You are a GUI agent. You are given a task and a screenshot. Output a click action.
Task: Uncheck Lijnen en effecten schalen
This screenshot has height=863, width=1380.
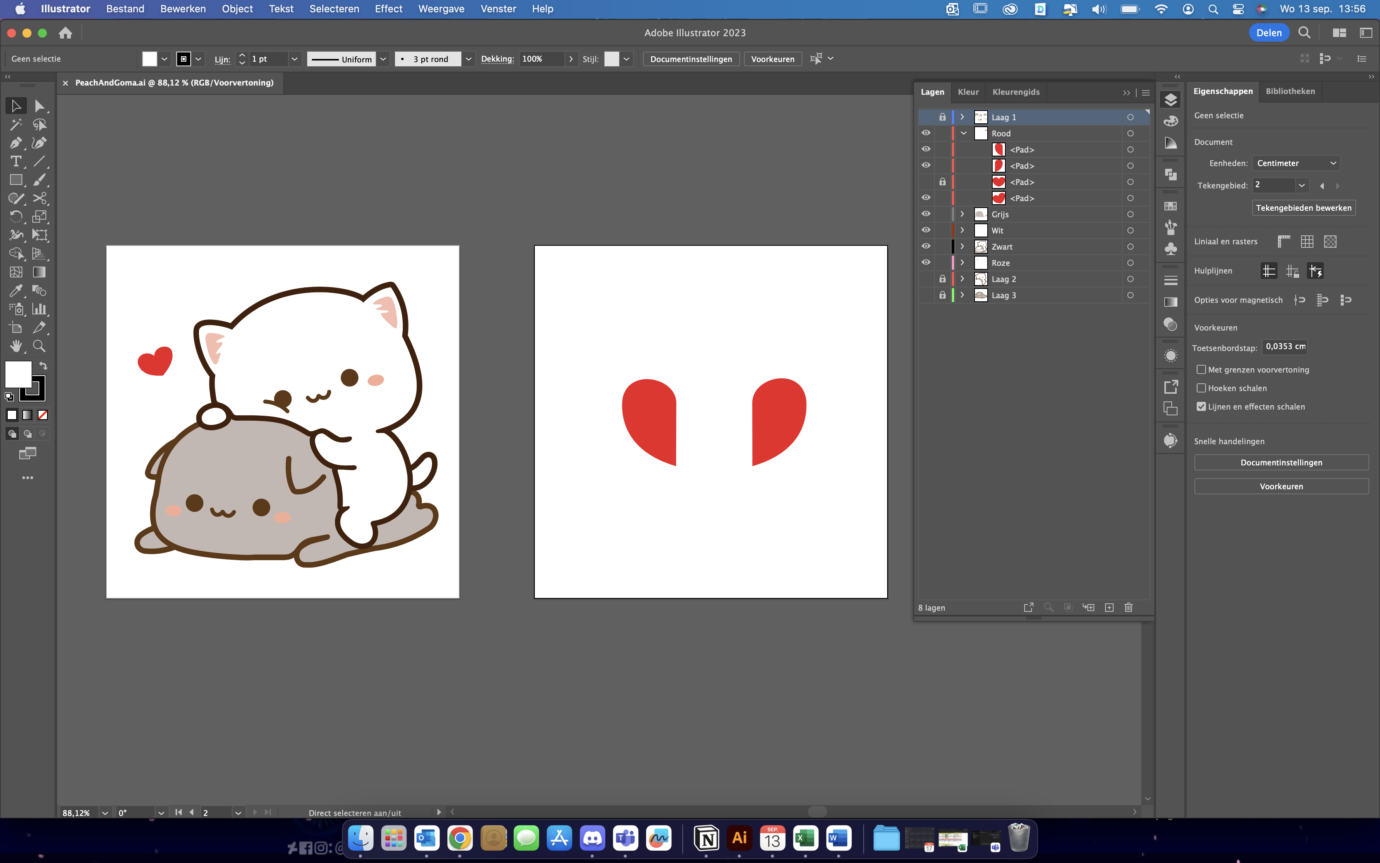point(1201,406)
